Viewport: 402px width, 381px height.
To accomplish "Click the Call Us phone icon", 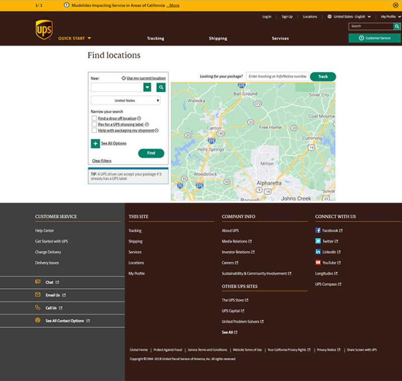I will click(x=38, y=308).
